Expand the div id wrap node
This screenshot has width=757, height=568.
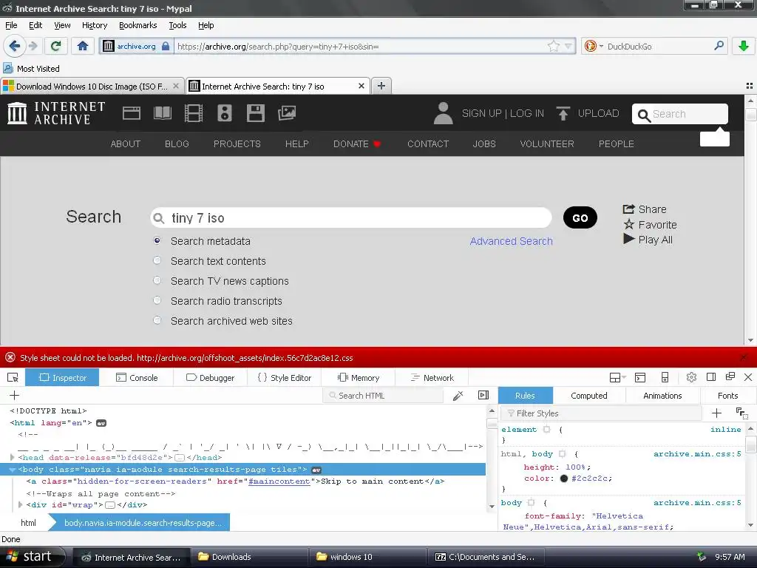pyautogui.click(x=20, y=504)
